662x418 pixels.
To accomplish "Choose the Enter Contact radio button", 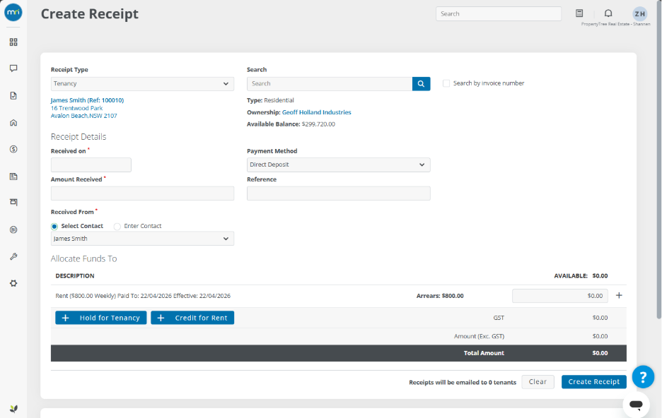I will click(117, 227).
